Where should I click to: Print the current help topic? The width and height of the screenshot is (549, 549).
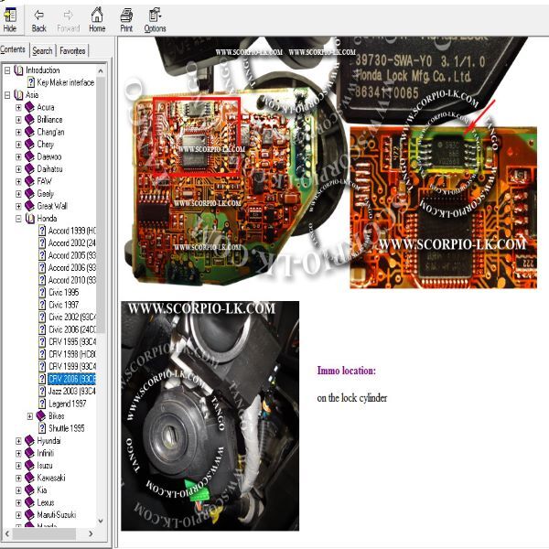tap(126, 20)
